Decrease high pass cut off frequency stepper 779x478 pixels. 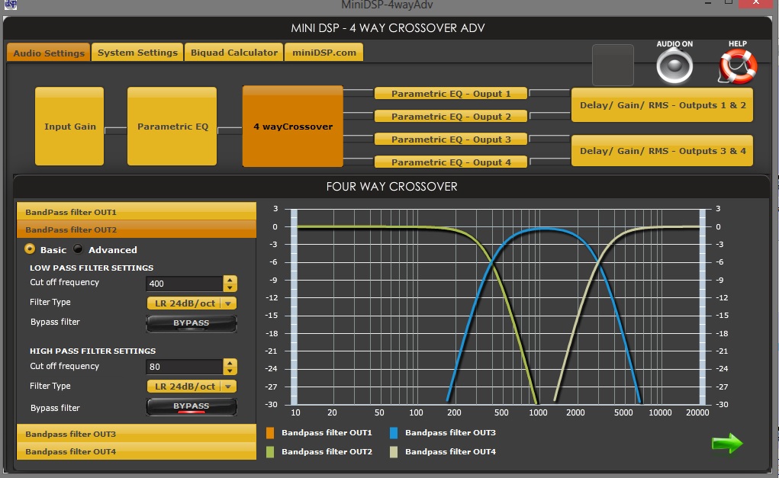click(230, 371)
